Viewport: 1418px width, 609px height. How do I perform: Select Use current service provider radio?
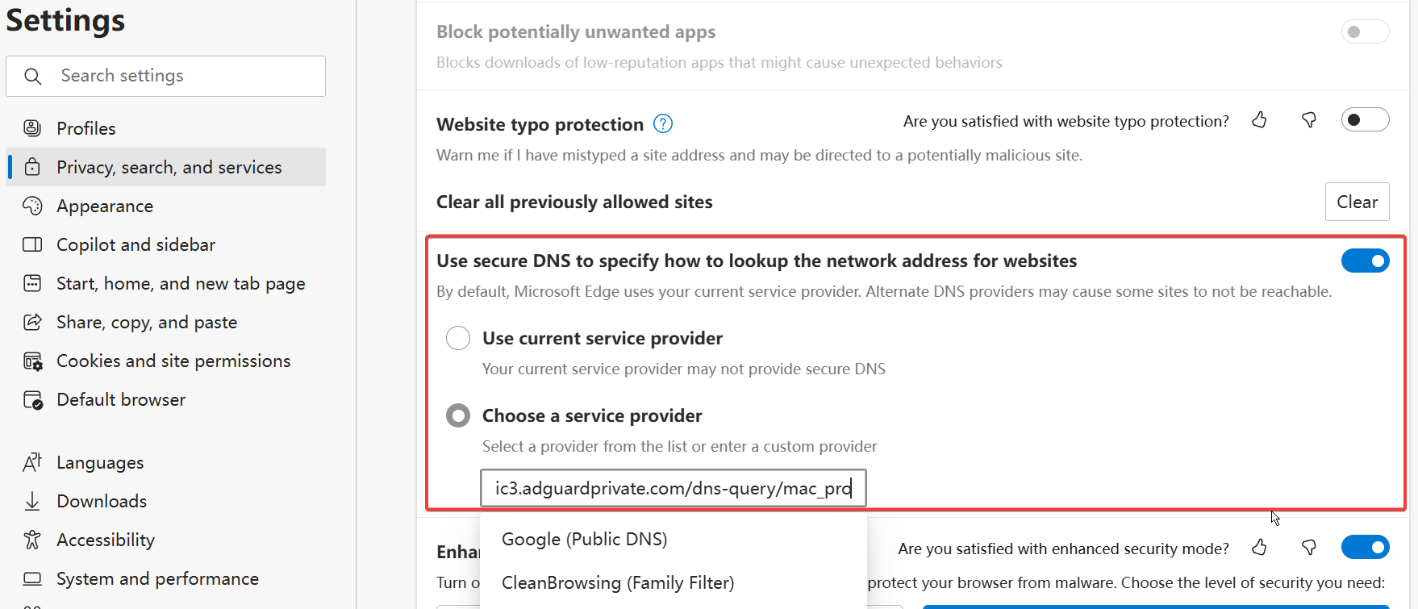coord(458,338)
